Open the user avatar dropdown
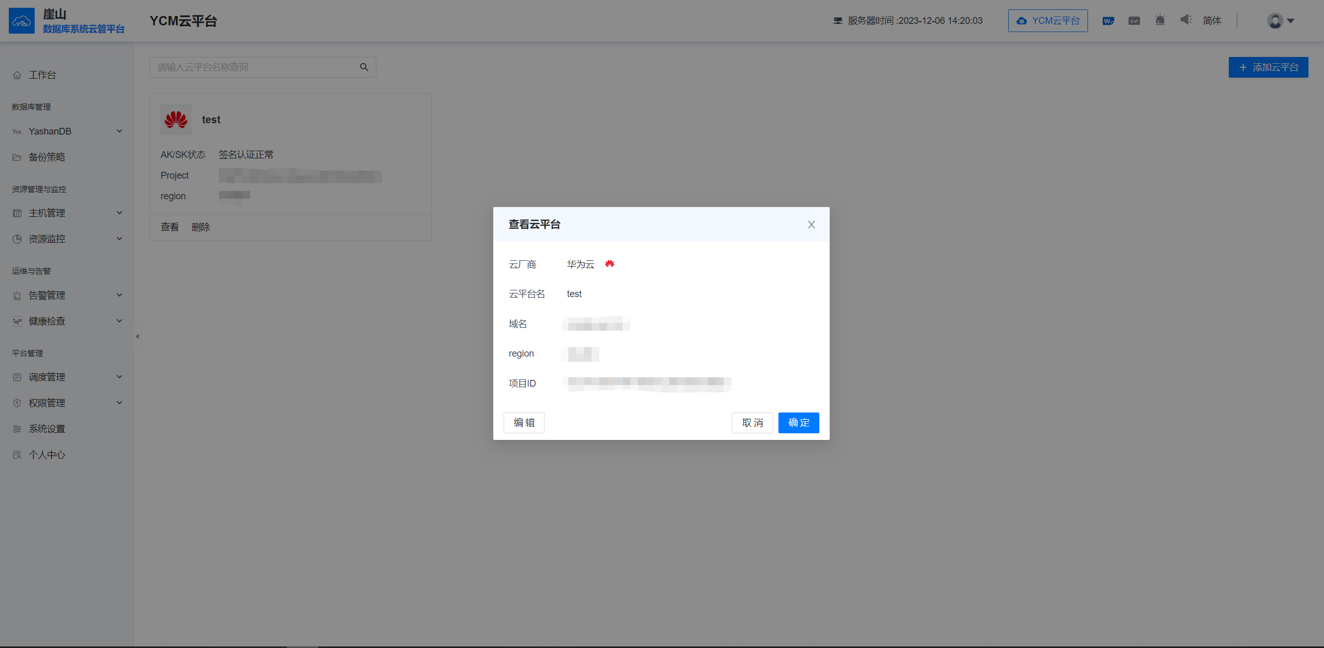The width and height of the screenshot is (1324, 648). click(x=1280, y=21)
